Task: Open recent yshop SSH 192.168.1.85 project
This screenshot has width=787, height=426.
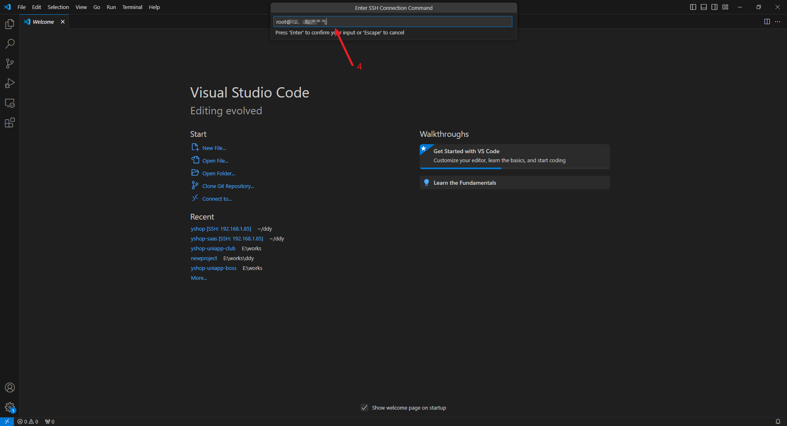Action: (221, 229)
